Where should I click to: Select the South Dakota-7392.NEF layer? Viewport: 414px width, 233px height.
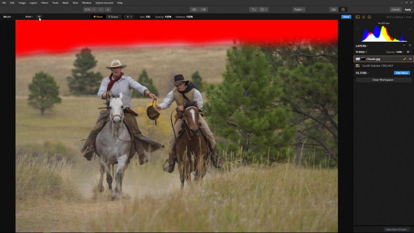[x=383, y=66]
